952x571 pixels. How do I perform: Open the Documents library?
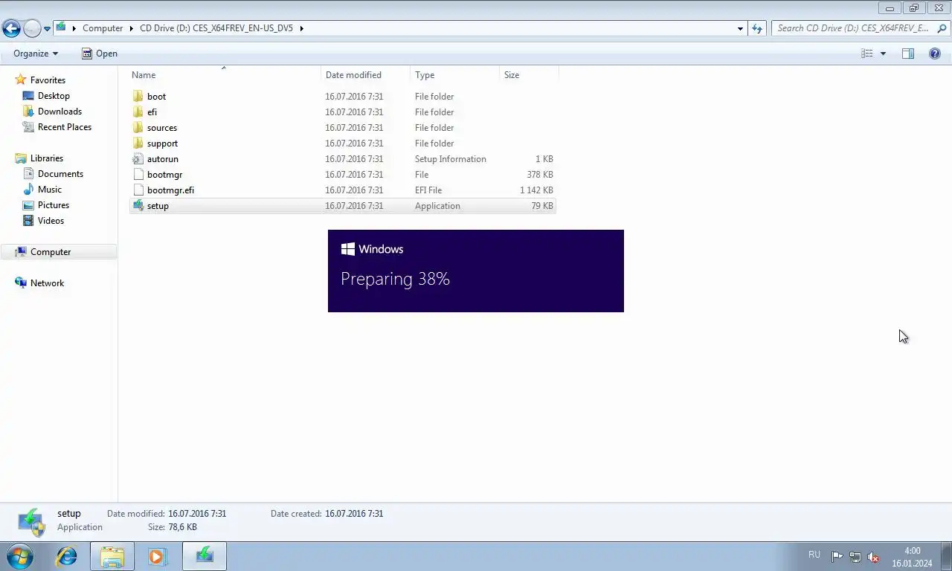[60, 174]
